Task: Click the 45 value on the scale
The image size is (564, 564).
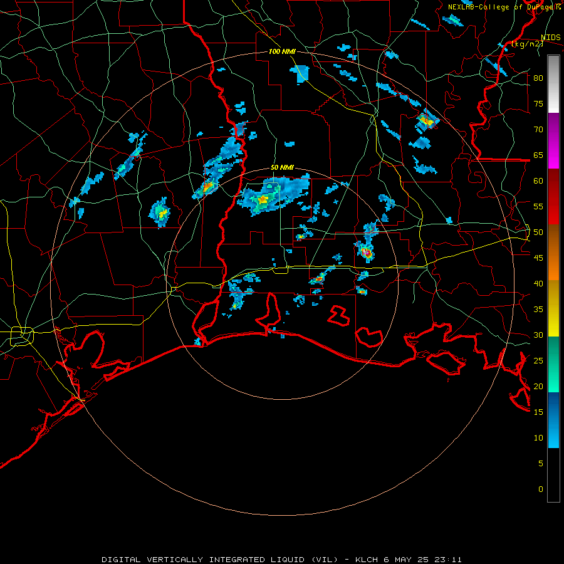Action: (x=538, y=258)
